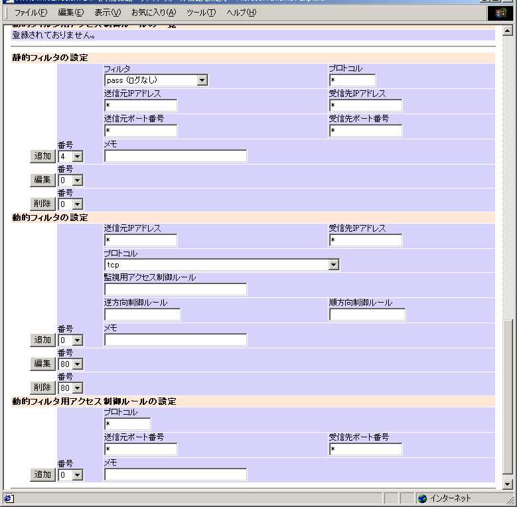This screenshot has height=507, width=517.
Task: Click the 静的フィルタ 送信元IPアドレス field
Action: 141,106
